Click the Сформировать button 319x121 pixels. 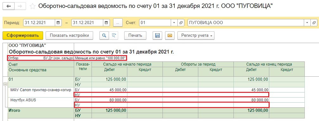(x=23, y=35)
